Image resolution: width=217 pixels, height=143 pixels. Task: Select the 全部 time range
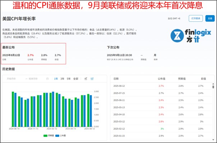point(76,79)
